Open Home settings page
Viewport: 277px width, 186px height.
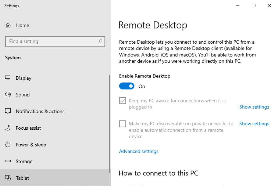[x=55, y=25]
